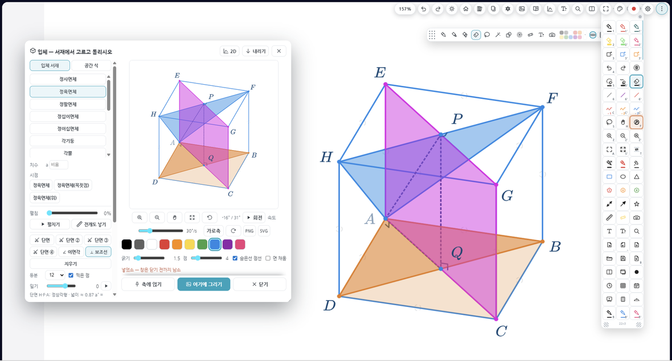
Task: Click the 전개도 넣기 button
Action: [x=92, y=224]
